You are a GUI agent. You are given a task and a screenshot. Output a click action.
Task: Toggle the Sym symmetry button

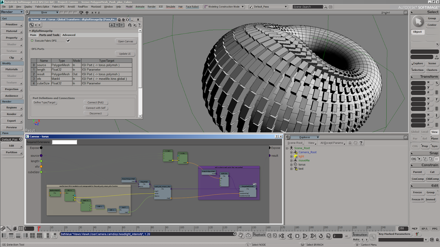(435, 146)
